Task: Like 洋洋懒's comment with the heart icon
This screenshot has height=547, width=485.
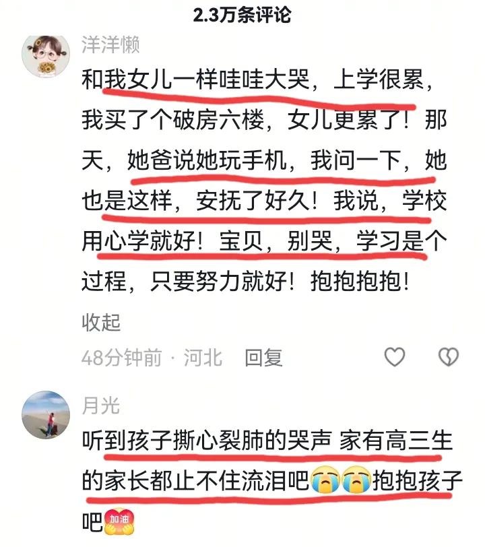Action: coord(395,357)
